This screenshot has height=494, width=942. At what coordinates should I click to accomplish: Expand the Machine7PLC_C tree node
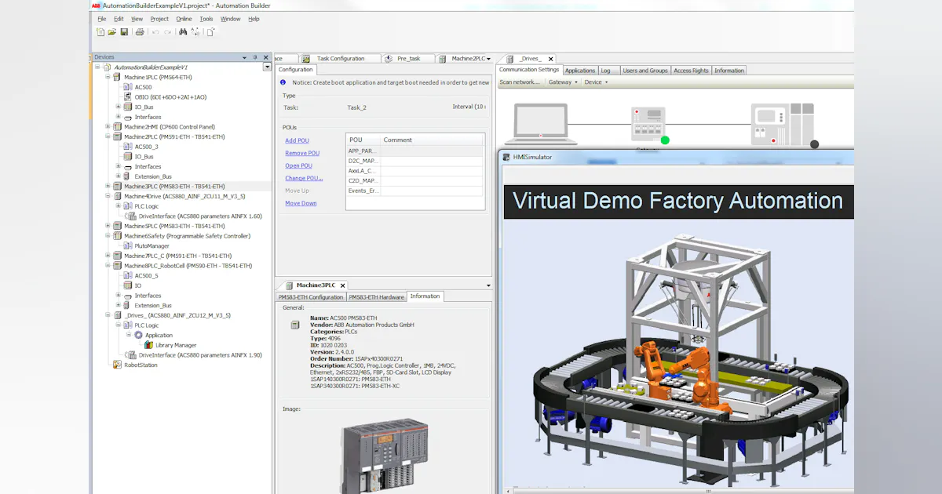(108, 256)
